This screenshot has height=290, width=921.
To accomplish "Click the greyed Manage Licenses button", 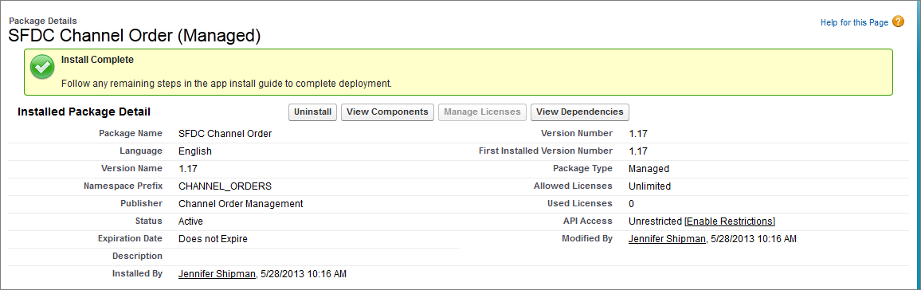I will pyautogui.click(x=482, y=112).
